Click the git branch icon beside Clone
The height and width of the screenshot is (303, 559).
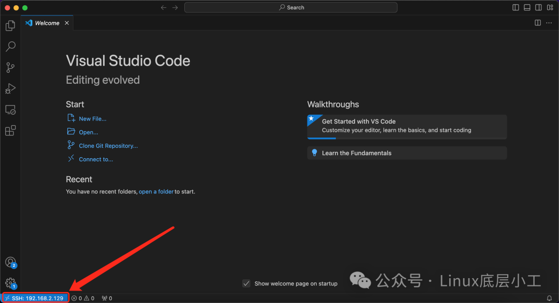click(x=71, y=145)
